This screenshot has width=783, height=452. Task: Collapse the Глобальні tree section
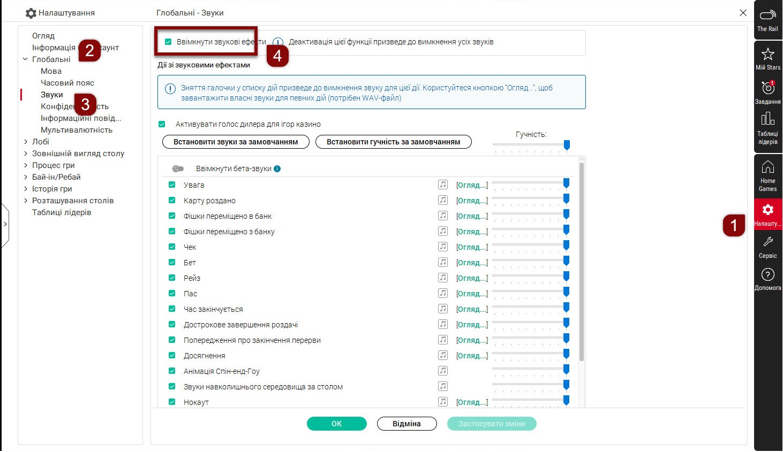click(25, 59)
